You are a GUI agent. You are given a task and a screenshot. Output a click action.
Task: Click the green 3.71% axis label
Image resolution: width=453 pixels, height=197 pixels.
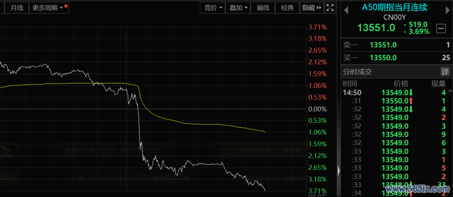[x=318, y=191]
